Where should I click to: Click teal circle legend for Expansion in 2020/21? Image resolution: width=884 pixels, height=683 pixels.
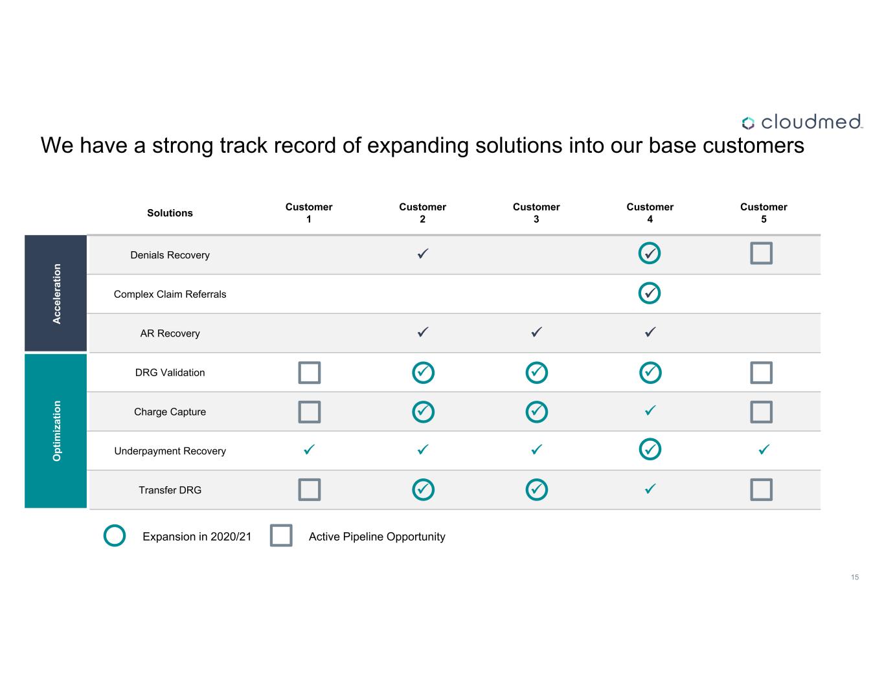(x=115, y=536)
